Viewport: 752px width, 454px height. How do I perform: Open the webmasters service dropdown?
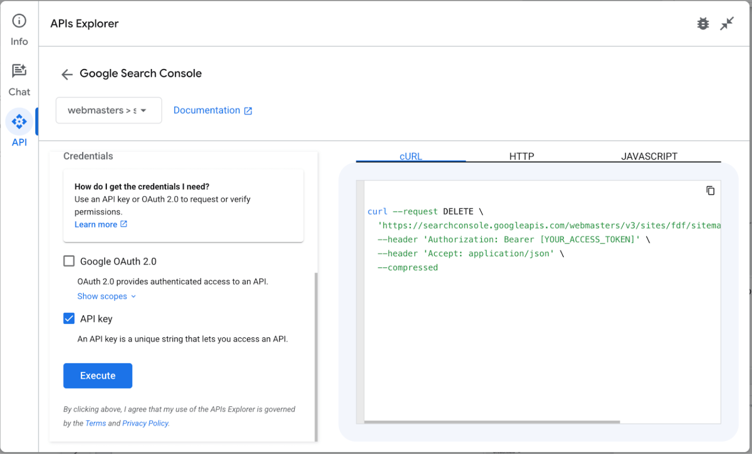(x=108, y=110)
